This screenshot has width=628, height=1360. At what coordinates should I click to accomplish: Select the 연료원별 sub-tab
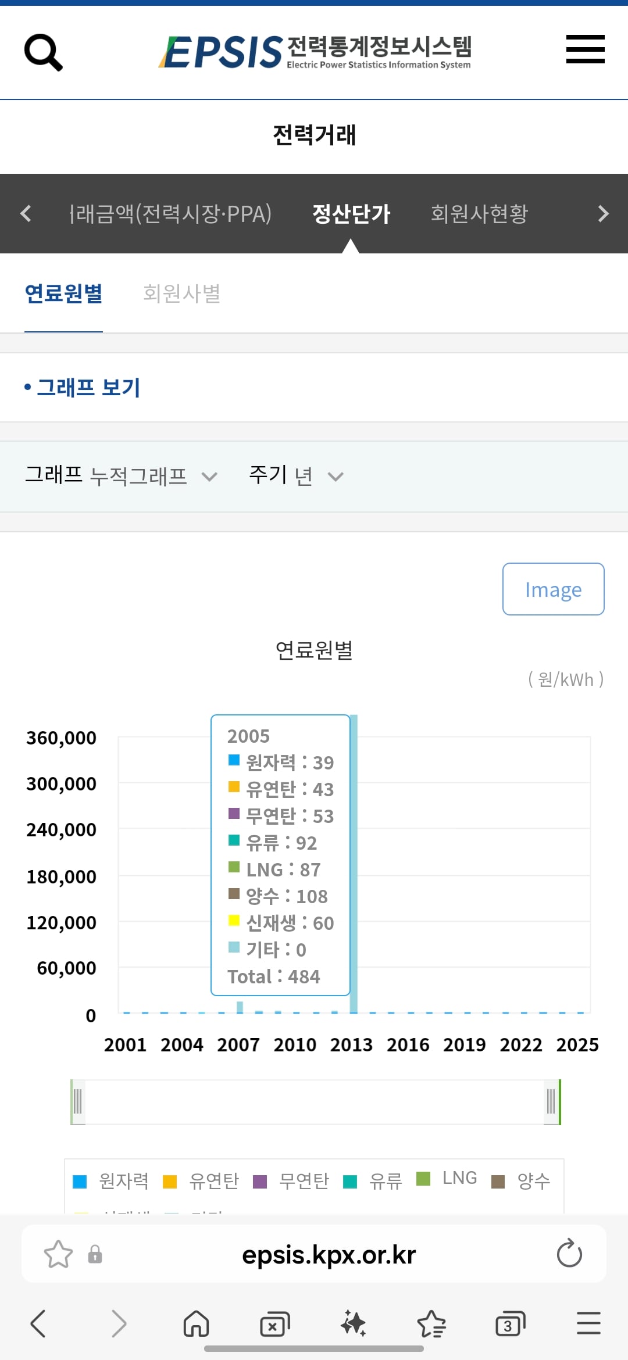click(63, 294)
